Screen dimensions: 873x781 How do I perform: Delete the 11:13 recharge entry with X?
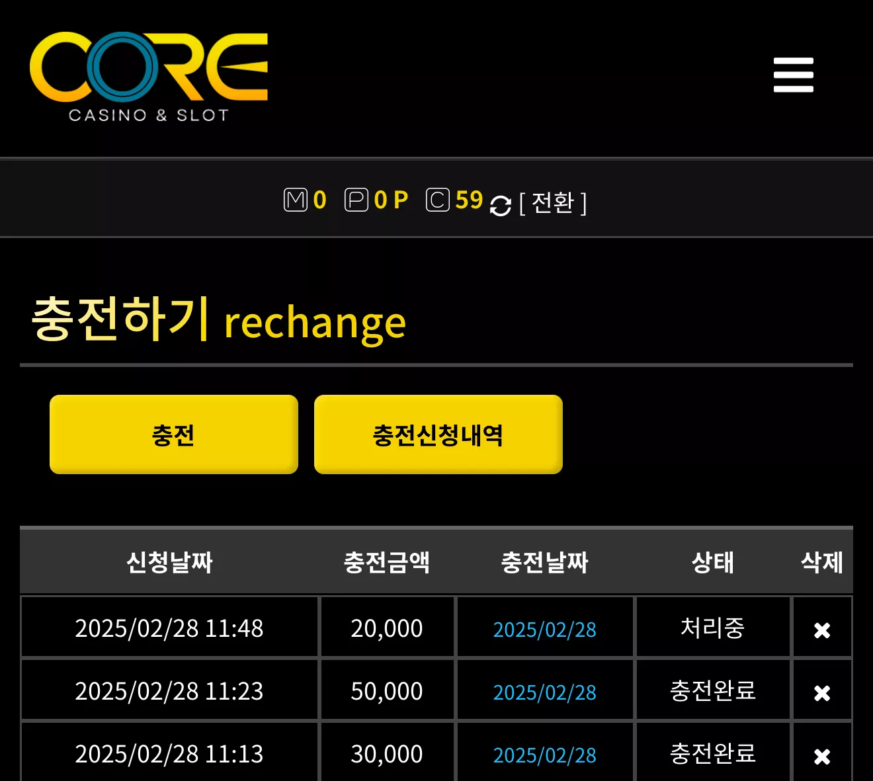coord(822,756)
